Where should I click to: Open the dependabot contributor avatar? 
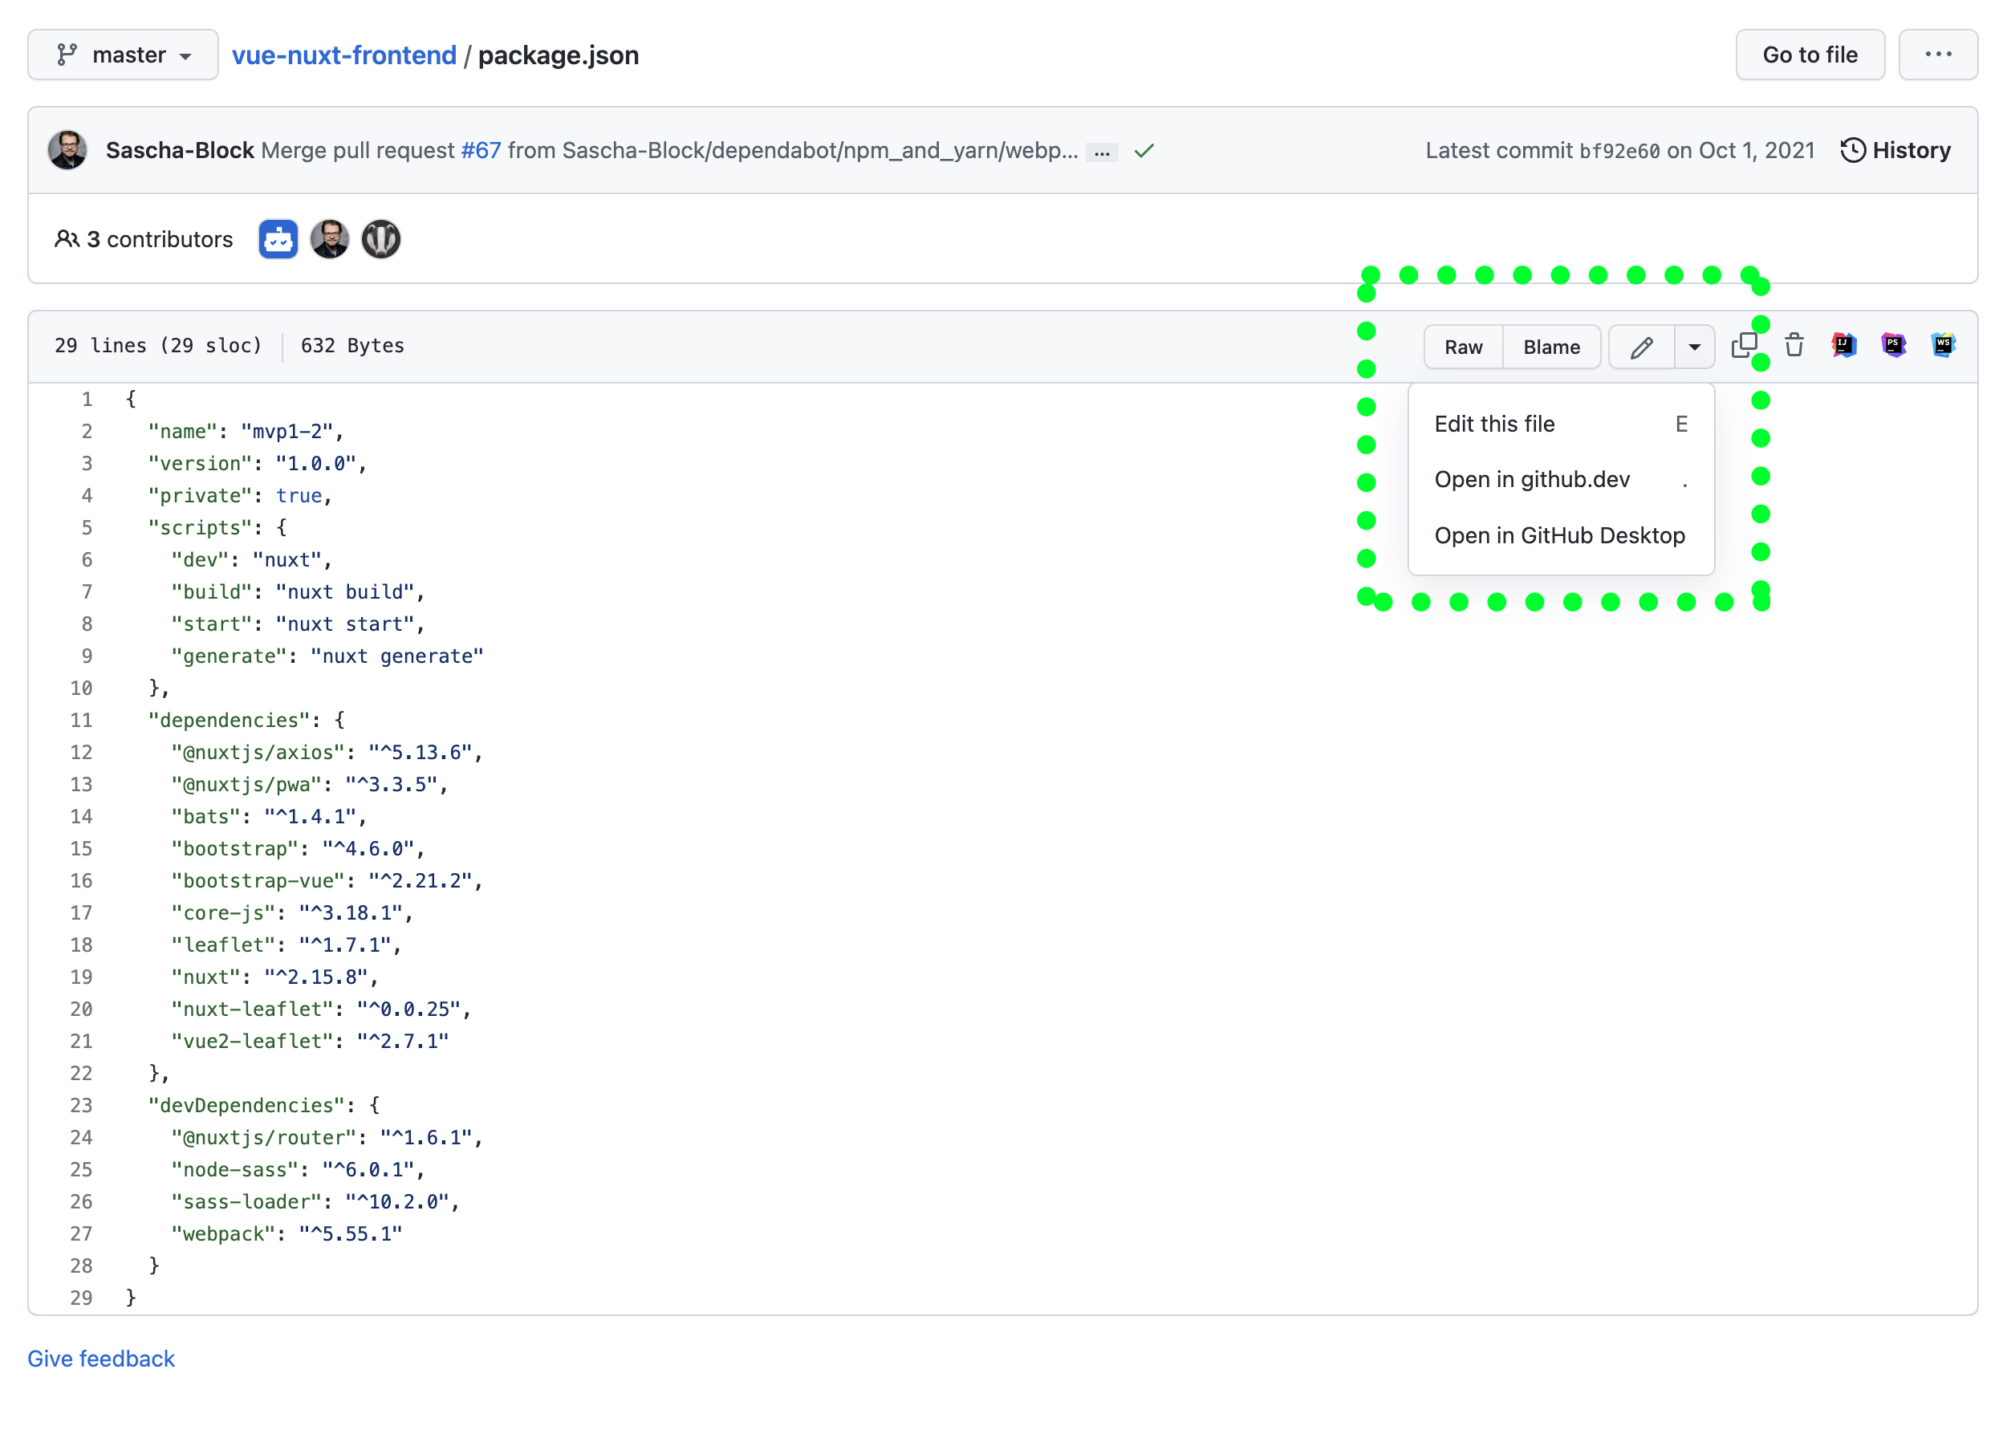(x=278, y=238)
